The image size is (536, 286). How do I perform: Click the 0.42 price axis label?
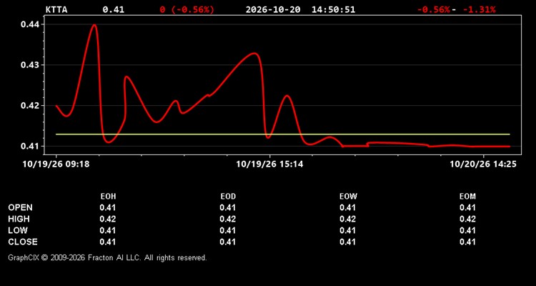click(30, 105)
